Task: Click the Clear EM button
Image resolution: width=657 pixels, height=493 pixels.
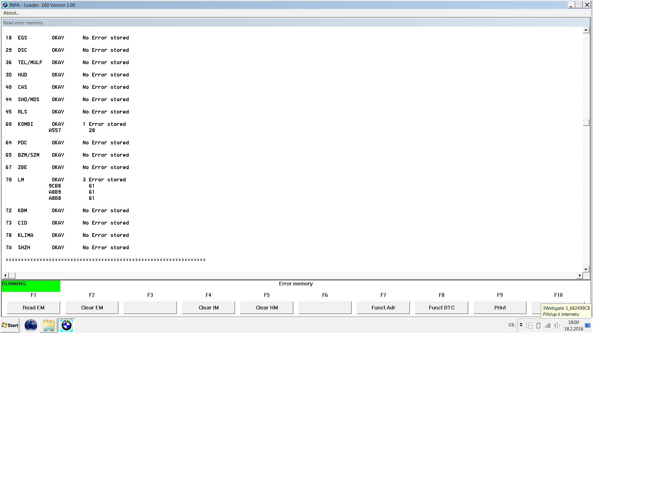Action: pos(92,308)
